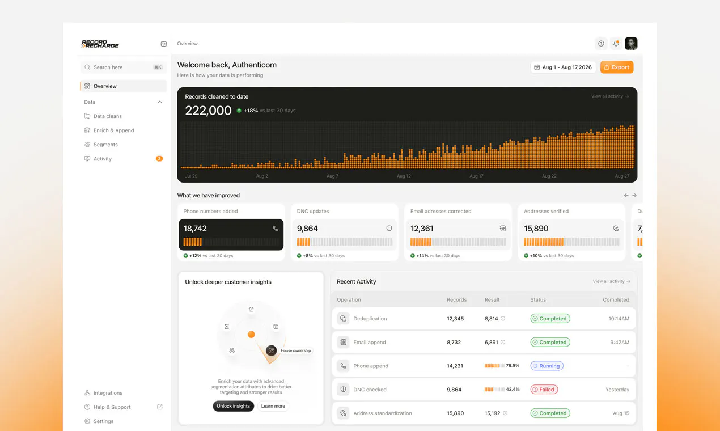Click the Activity badge showing 3
This screenshot has height=431, width=720.
(159, 159)
